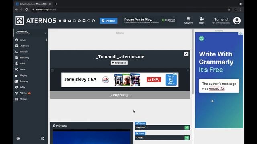Viewport: 257px width, 144px height.
Task: Close the Server | Aternos tab
Action: click(x=50, y=4)
